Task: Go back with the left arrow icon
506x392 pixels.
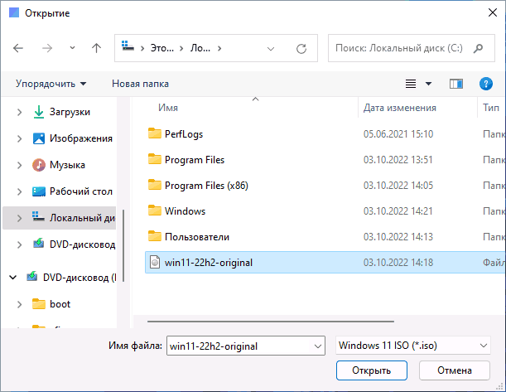Action: coord(18,48)
